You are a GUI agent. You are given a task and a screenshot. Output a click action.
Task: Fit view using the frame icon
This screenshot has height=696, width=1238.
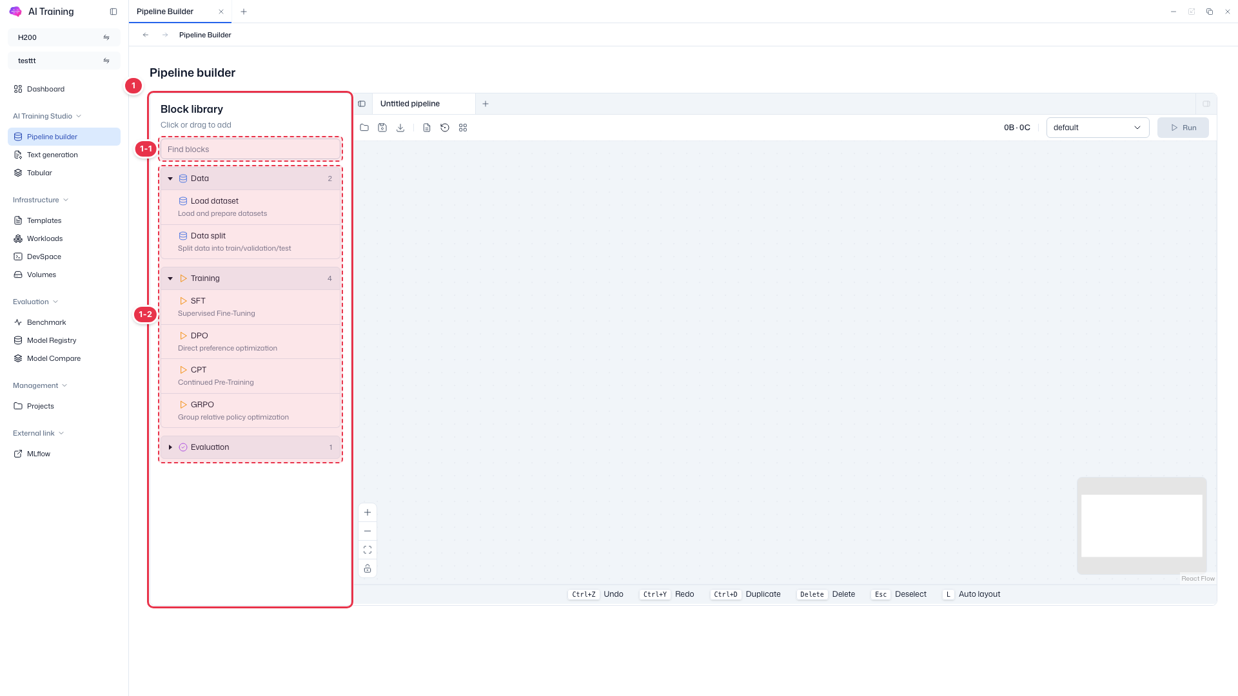pos(368,550)
